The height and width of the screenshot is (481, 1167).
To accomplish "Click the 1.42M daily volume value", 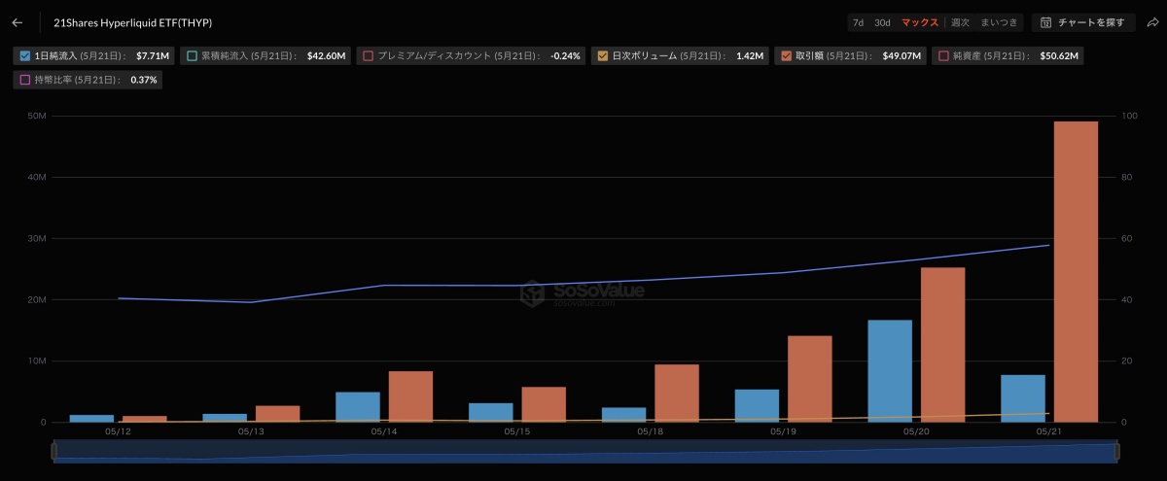I will coord(750,56).
